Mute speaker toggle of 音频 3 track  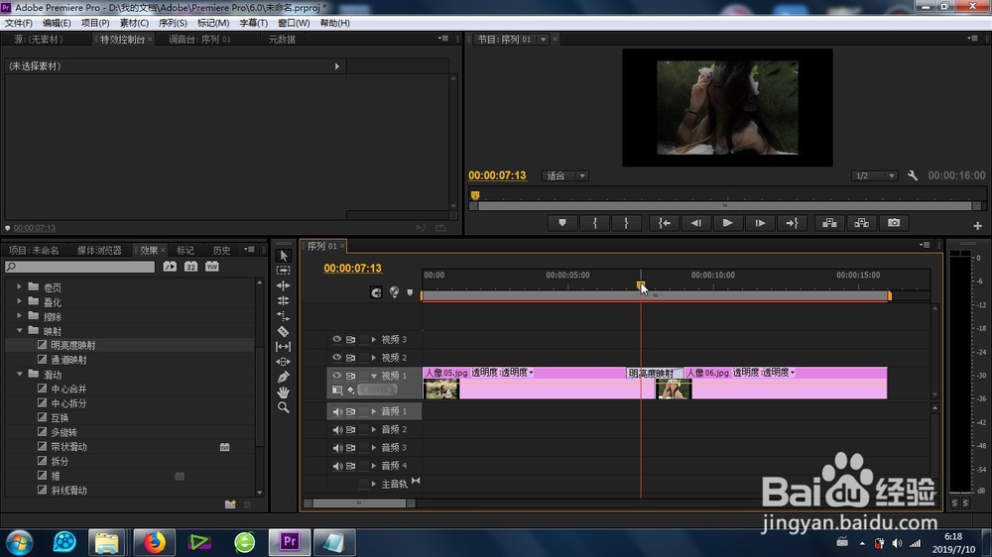(x=337, y=448)
